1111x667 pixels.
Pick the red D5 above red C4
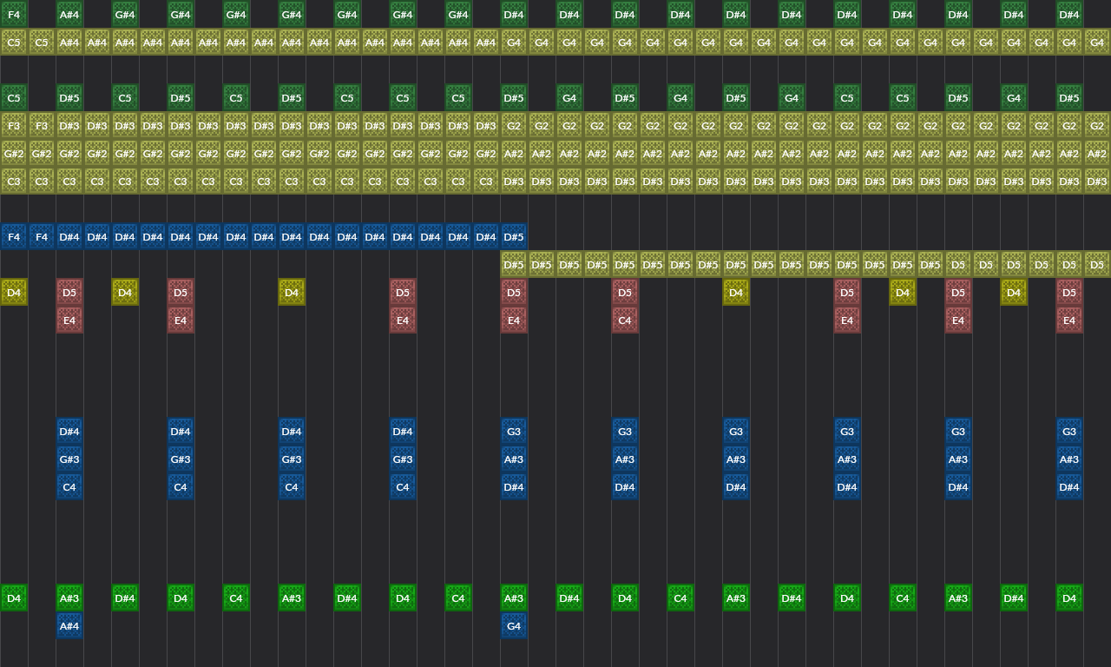625,293
